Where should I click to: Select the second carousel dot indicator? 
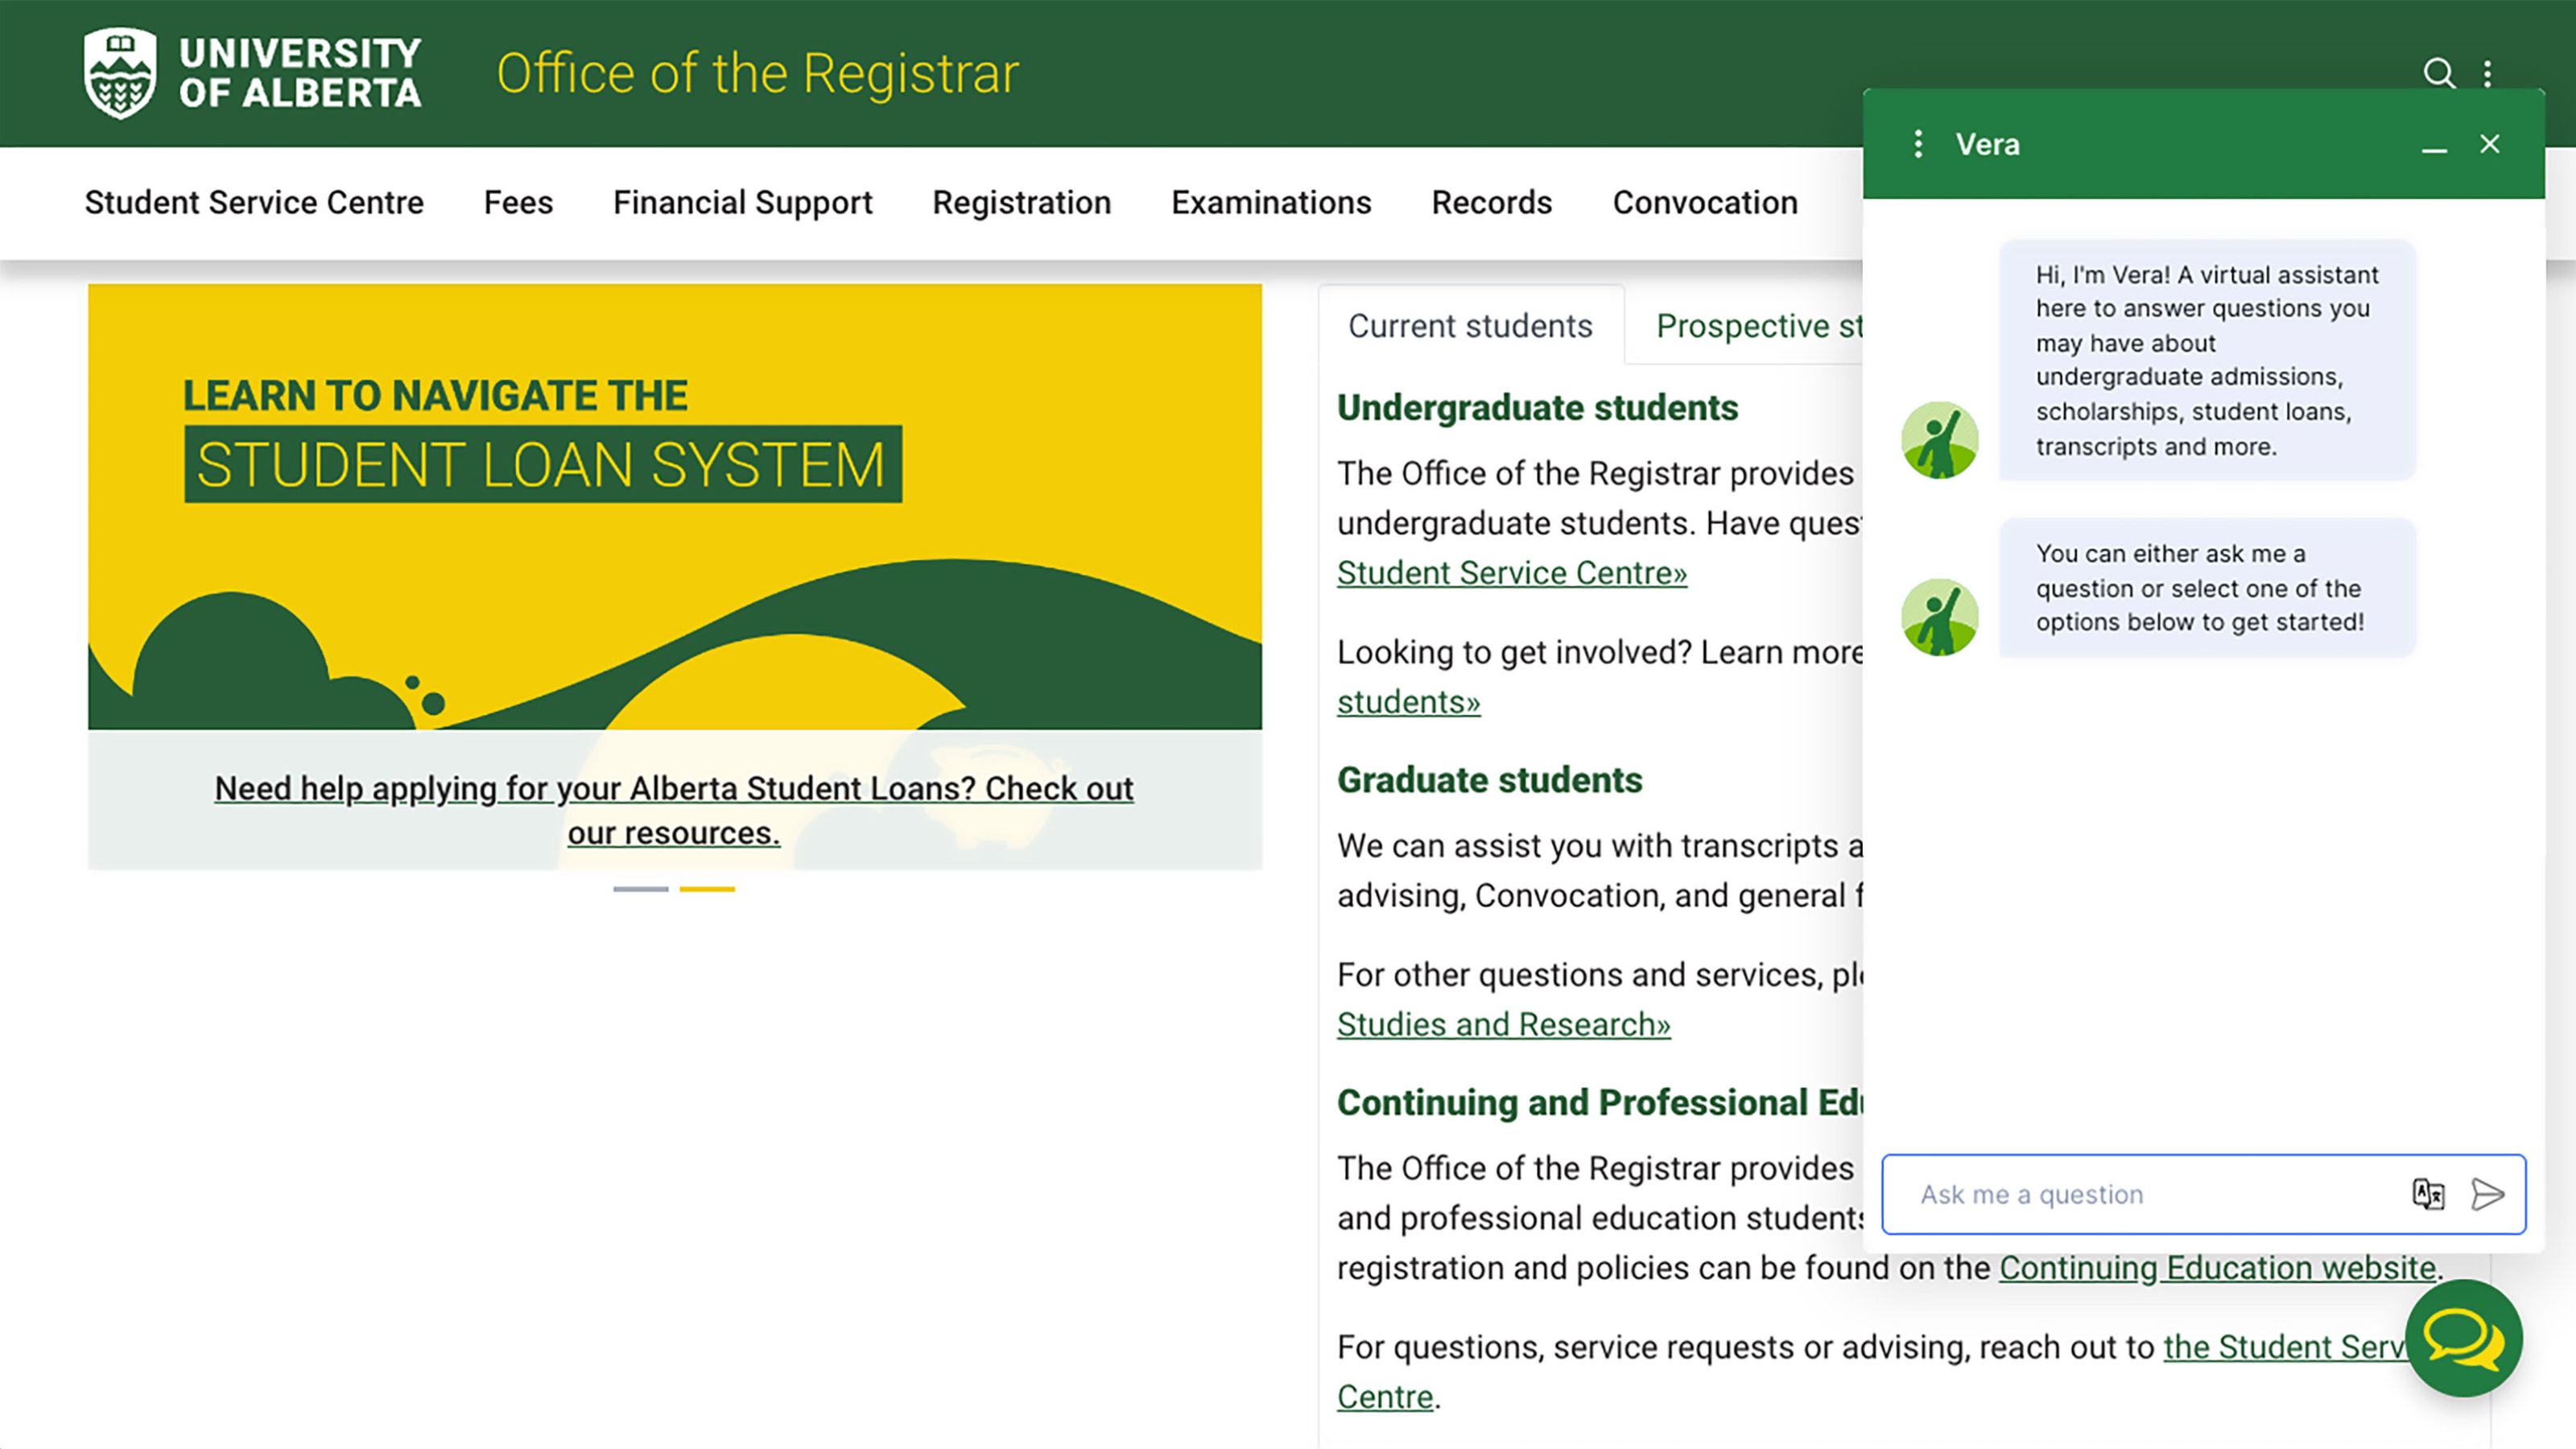coord(708,888)
